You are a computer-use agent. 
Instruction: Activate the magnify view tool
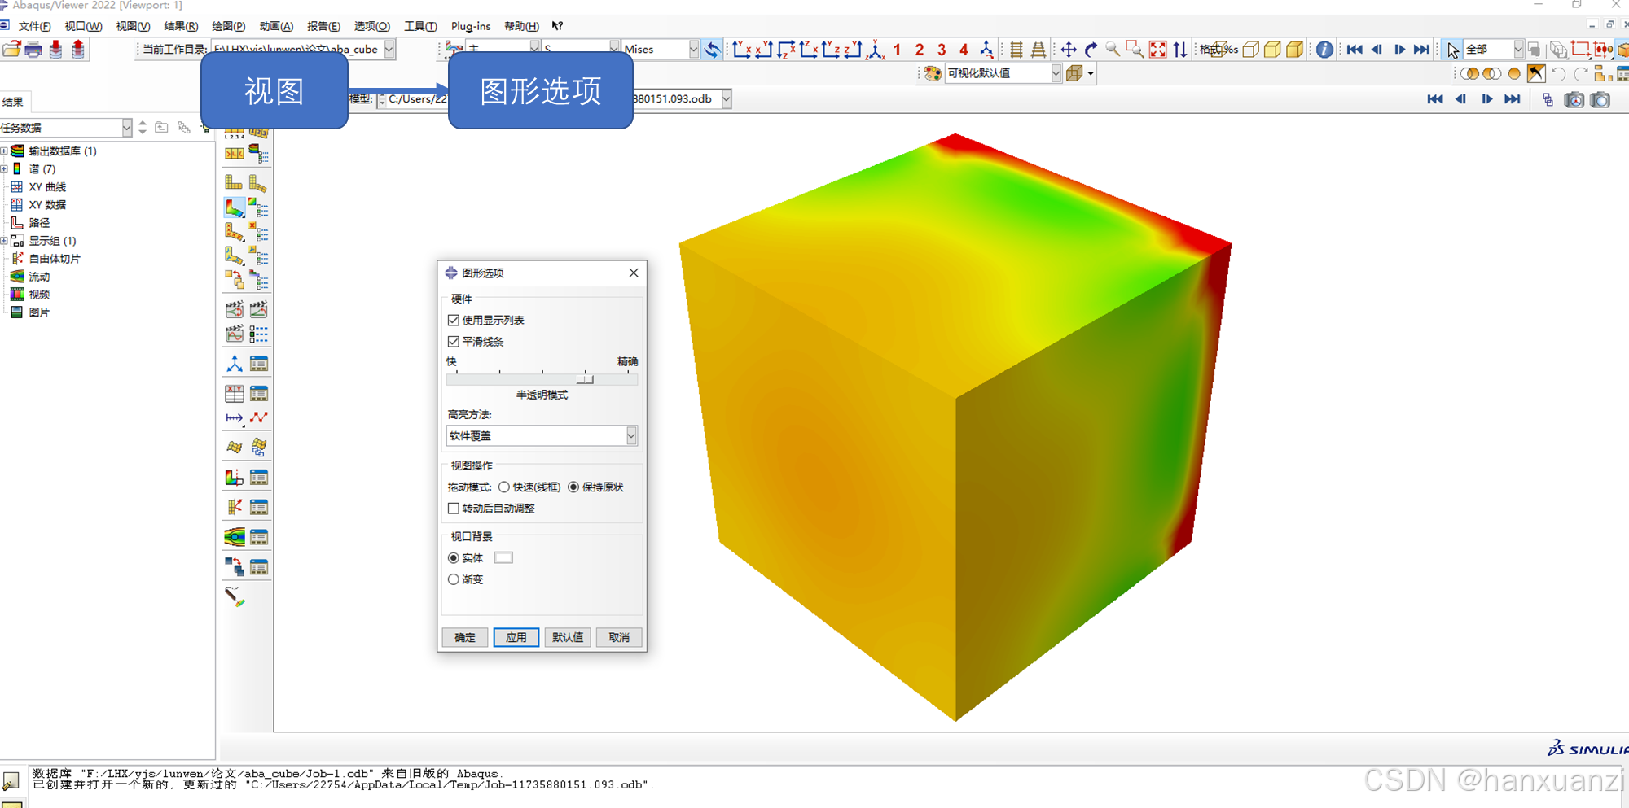1113,50
